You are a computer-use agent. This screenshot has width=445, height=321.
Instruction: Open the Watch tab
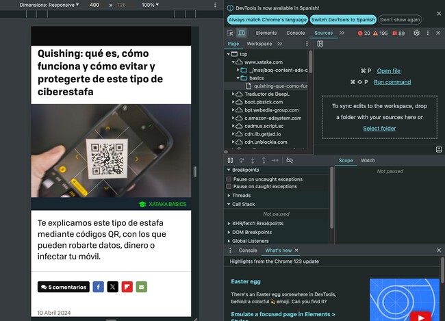click(x=368, y=160)
